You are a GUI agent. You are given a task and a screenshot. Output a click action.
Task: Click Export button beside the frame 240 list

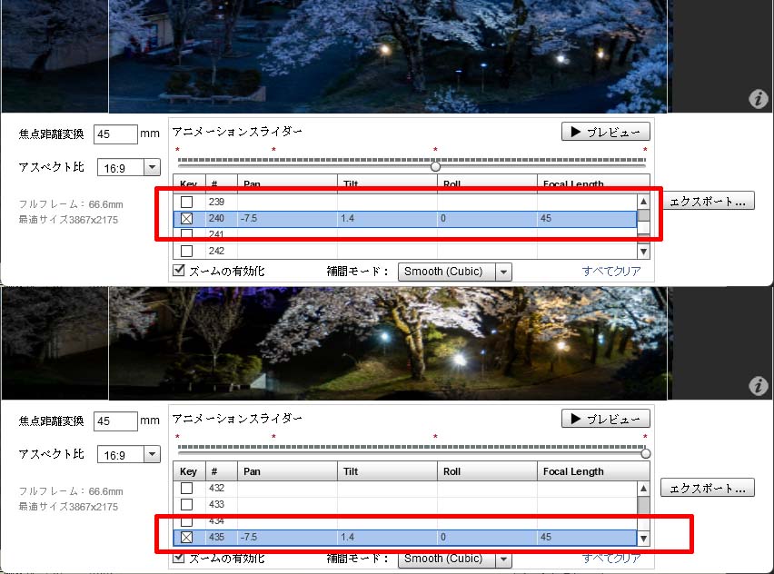pos(707,202)
